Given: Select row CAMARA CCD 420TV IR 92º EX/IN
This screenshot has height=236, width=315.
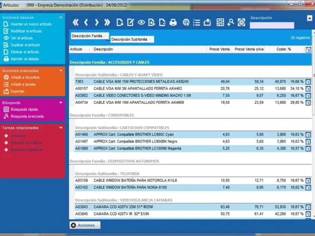Looking at the screenshot, I should click(x=193, y=214).
